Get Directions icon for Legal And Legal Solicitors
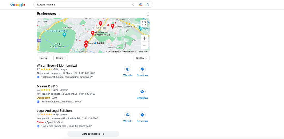 (142, 115)
